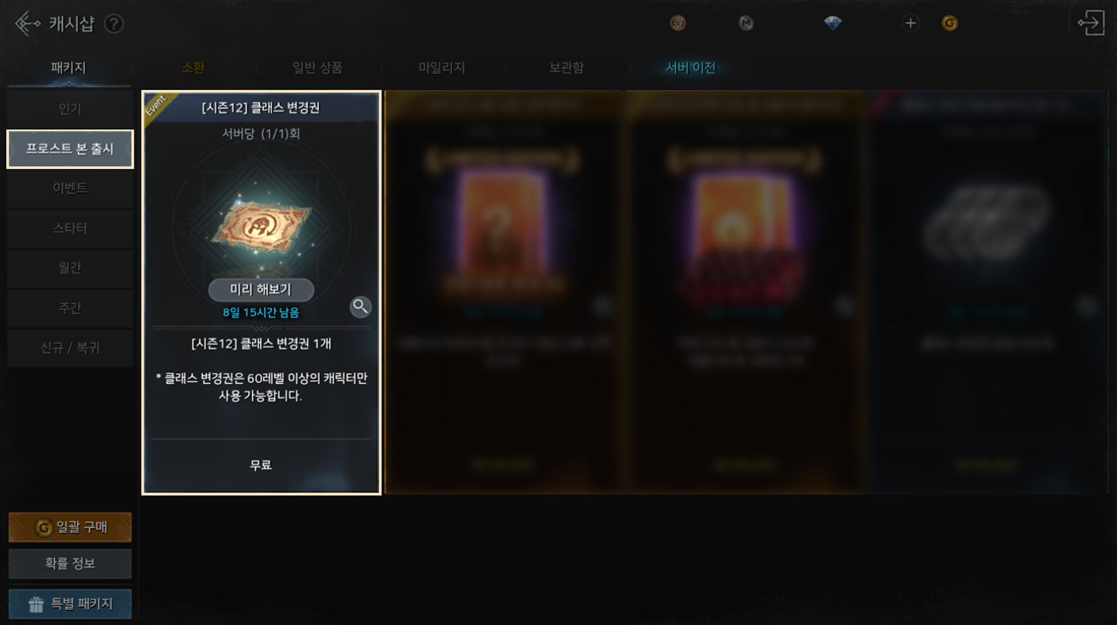The height and width of the screenshot is (625, 1117).
Task: Open 확률 정보 probability info
Action: [70, 563]
